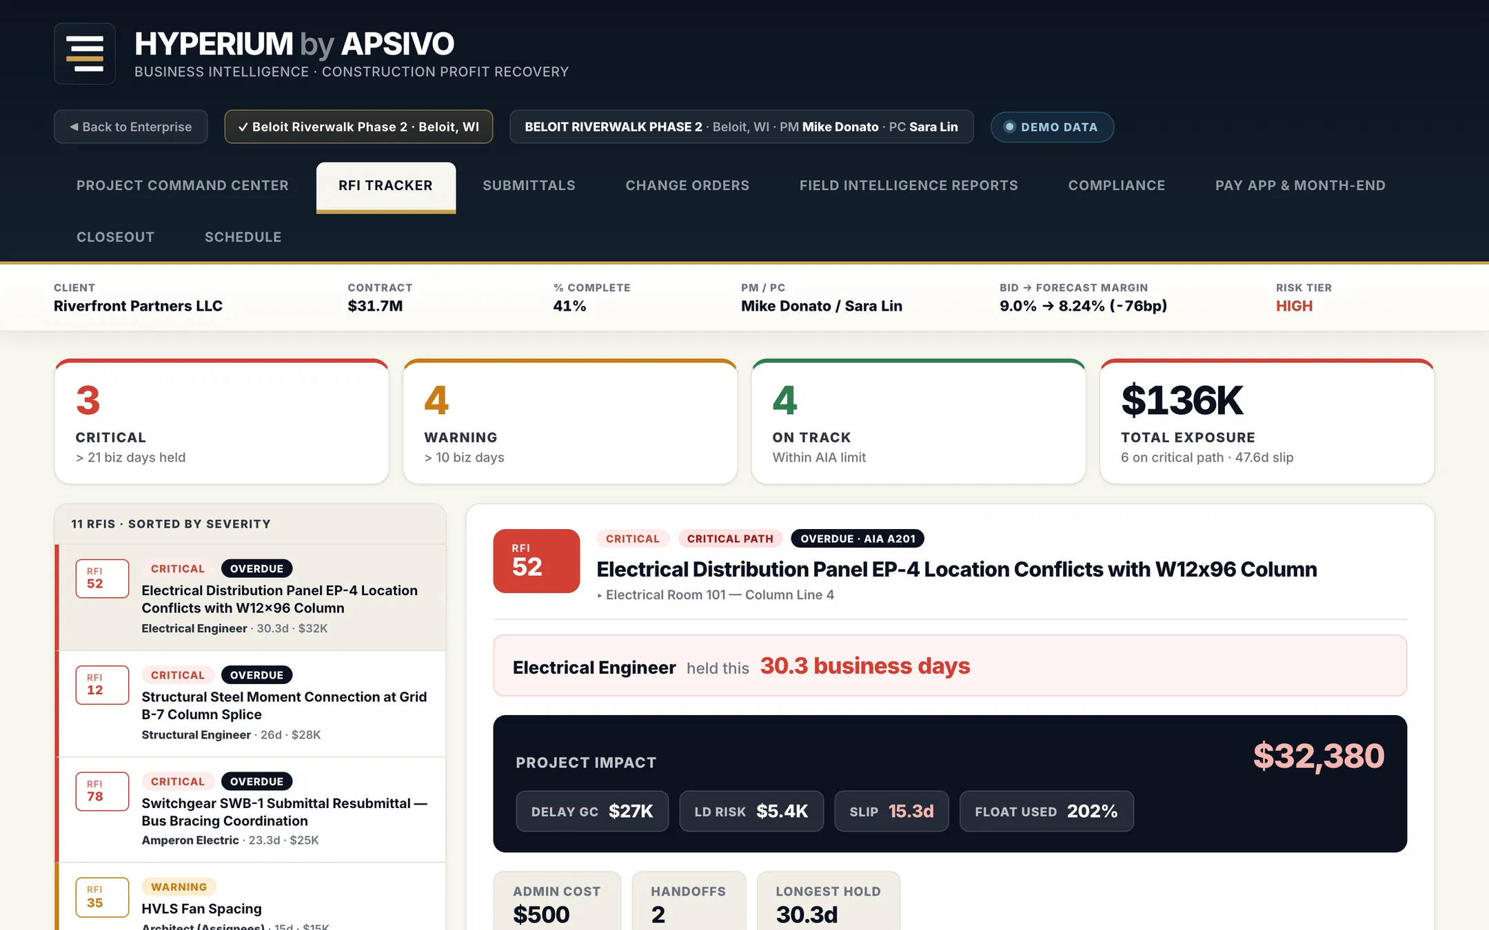Viewport: 1489px width, 930px height.
Task: Go to the Schedule tab
Action: point(243,237)
